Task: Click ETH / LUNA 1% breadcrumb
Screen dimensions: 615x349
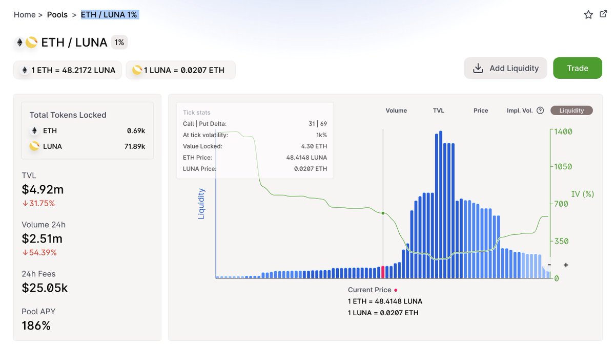Action: coord(109,15)
